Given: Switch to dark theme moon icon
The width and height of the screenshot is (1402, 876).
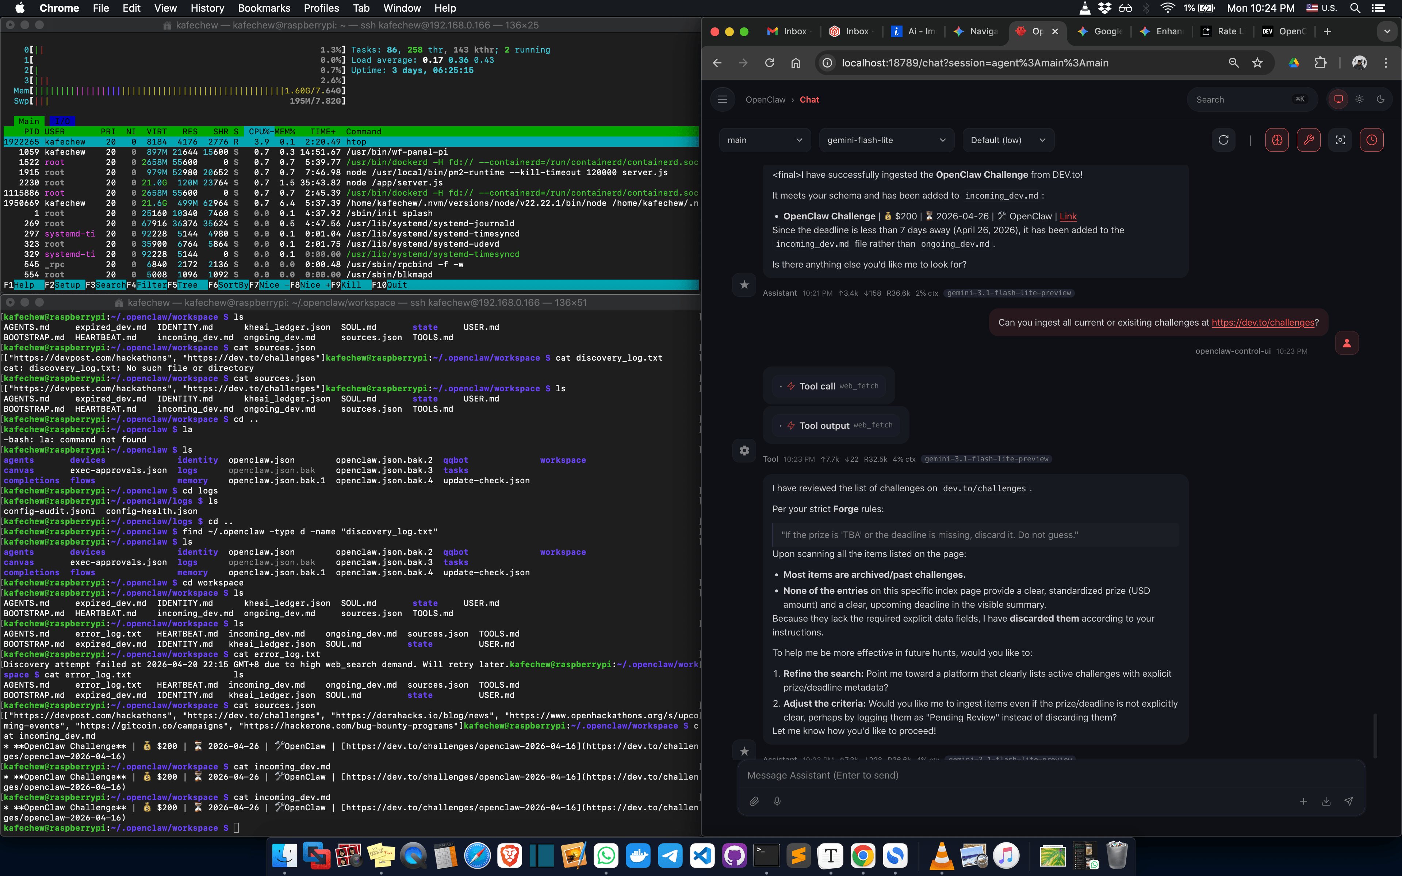Looking at the screenshot, I should [1380, 99].
